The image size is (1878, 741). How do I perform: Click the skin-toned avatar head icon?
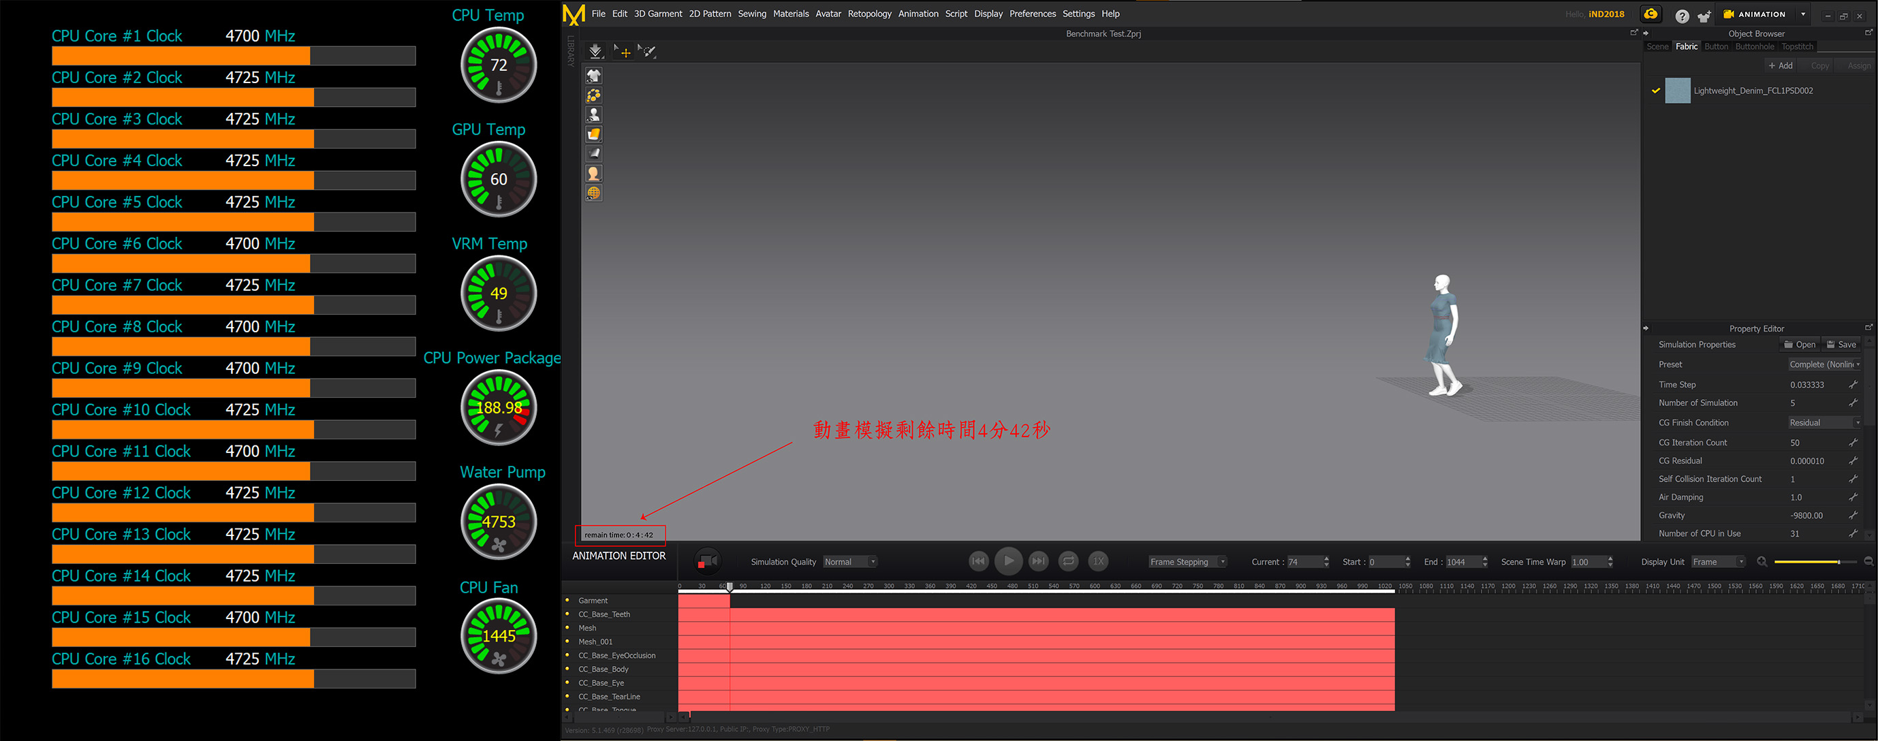[x=593, y=174]
